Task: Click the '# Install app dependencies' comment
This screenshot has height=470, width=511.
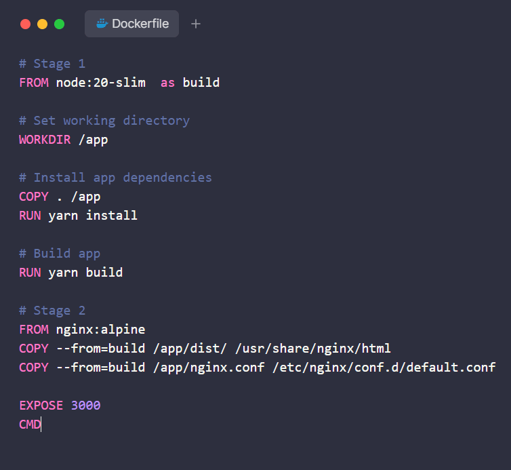Action: point(115,178)
